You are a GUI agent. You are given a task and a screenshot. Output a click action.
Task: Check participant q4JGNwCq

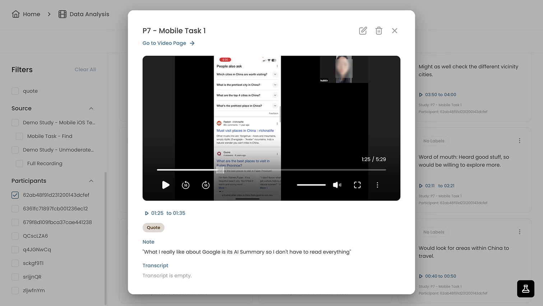point(15,250)
